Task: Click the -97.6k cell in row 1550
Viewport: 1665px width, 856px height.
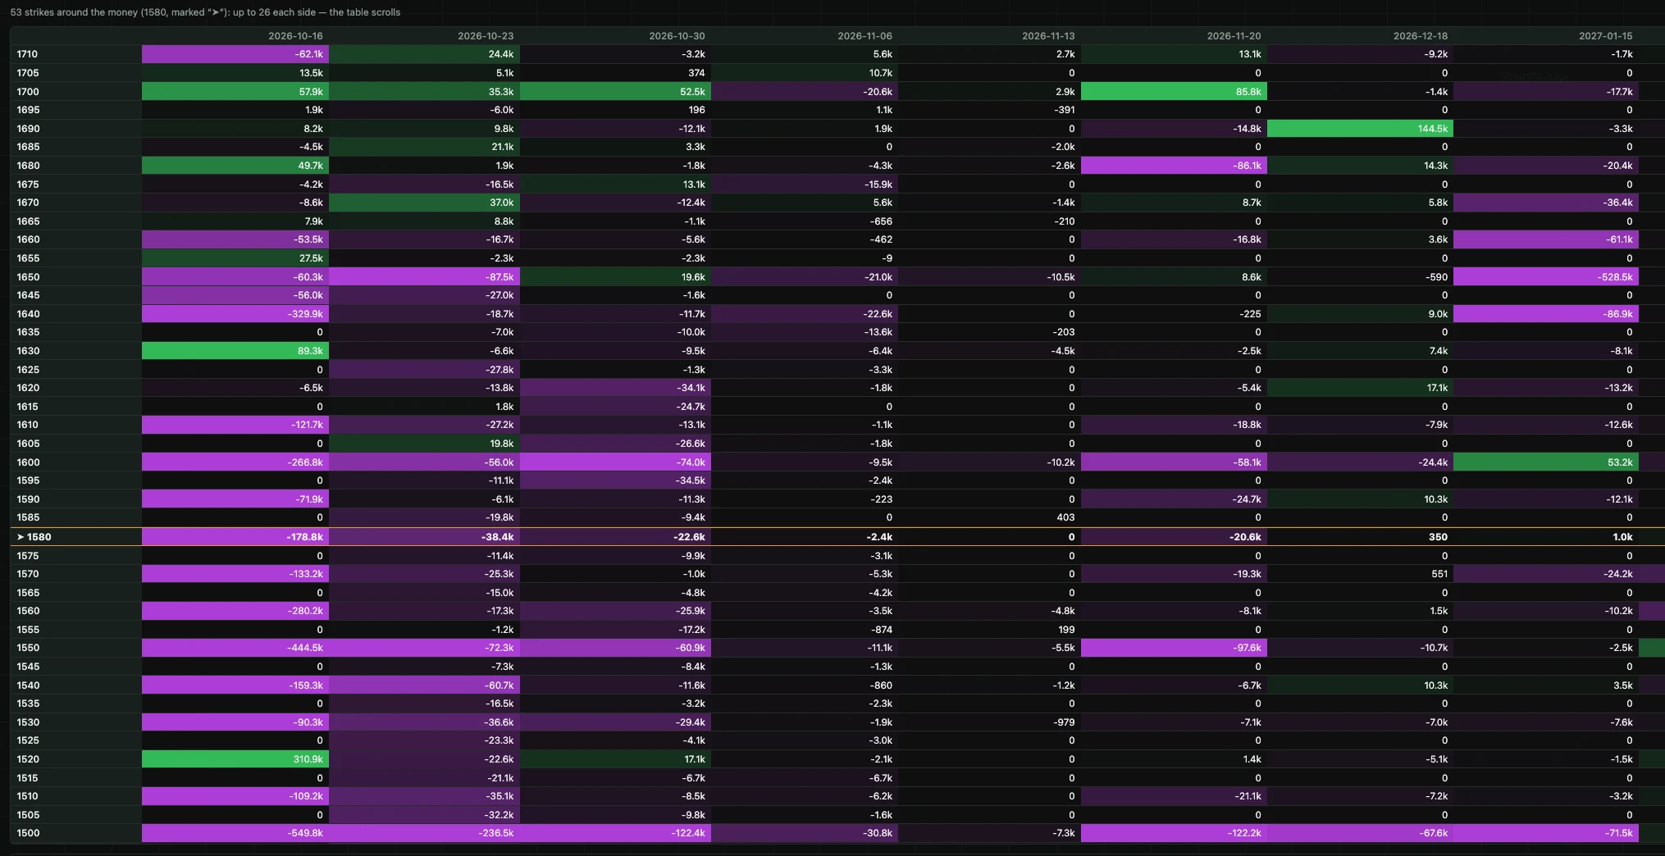Action: point(1174,648)
